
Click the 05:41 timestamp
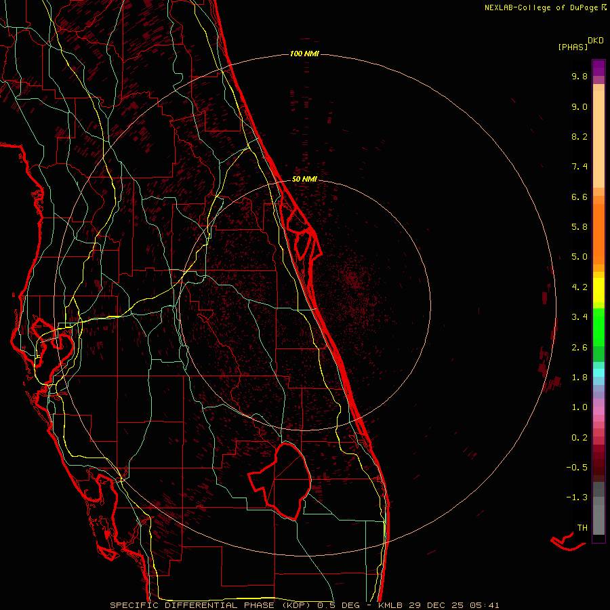tap(485, 605)
